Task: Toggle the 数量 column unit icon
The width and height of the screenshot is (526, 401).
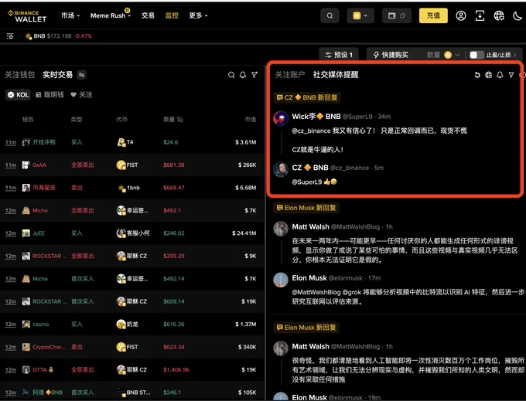Action: (x=179, y=119)
